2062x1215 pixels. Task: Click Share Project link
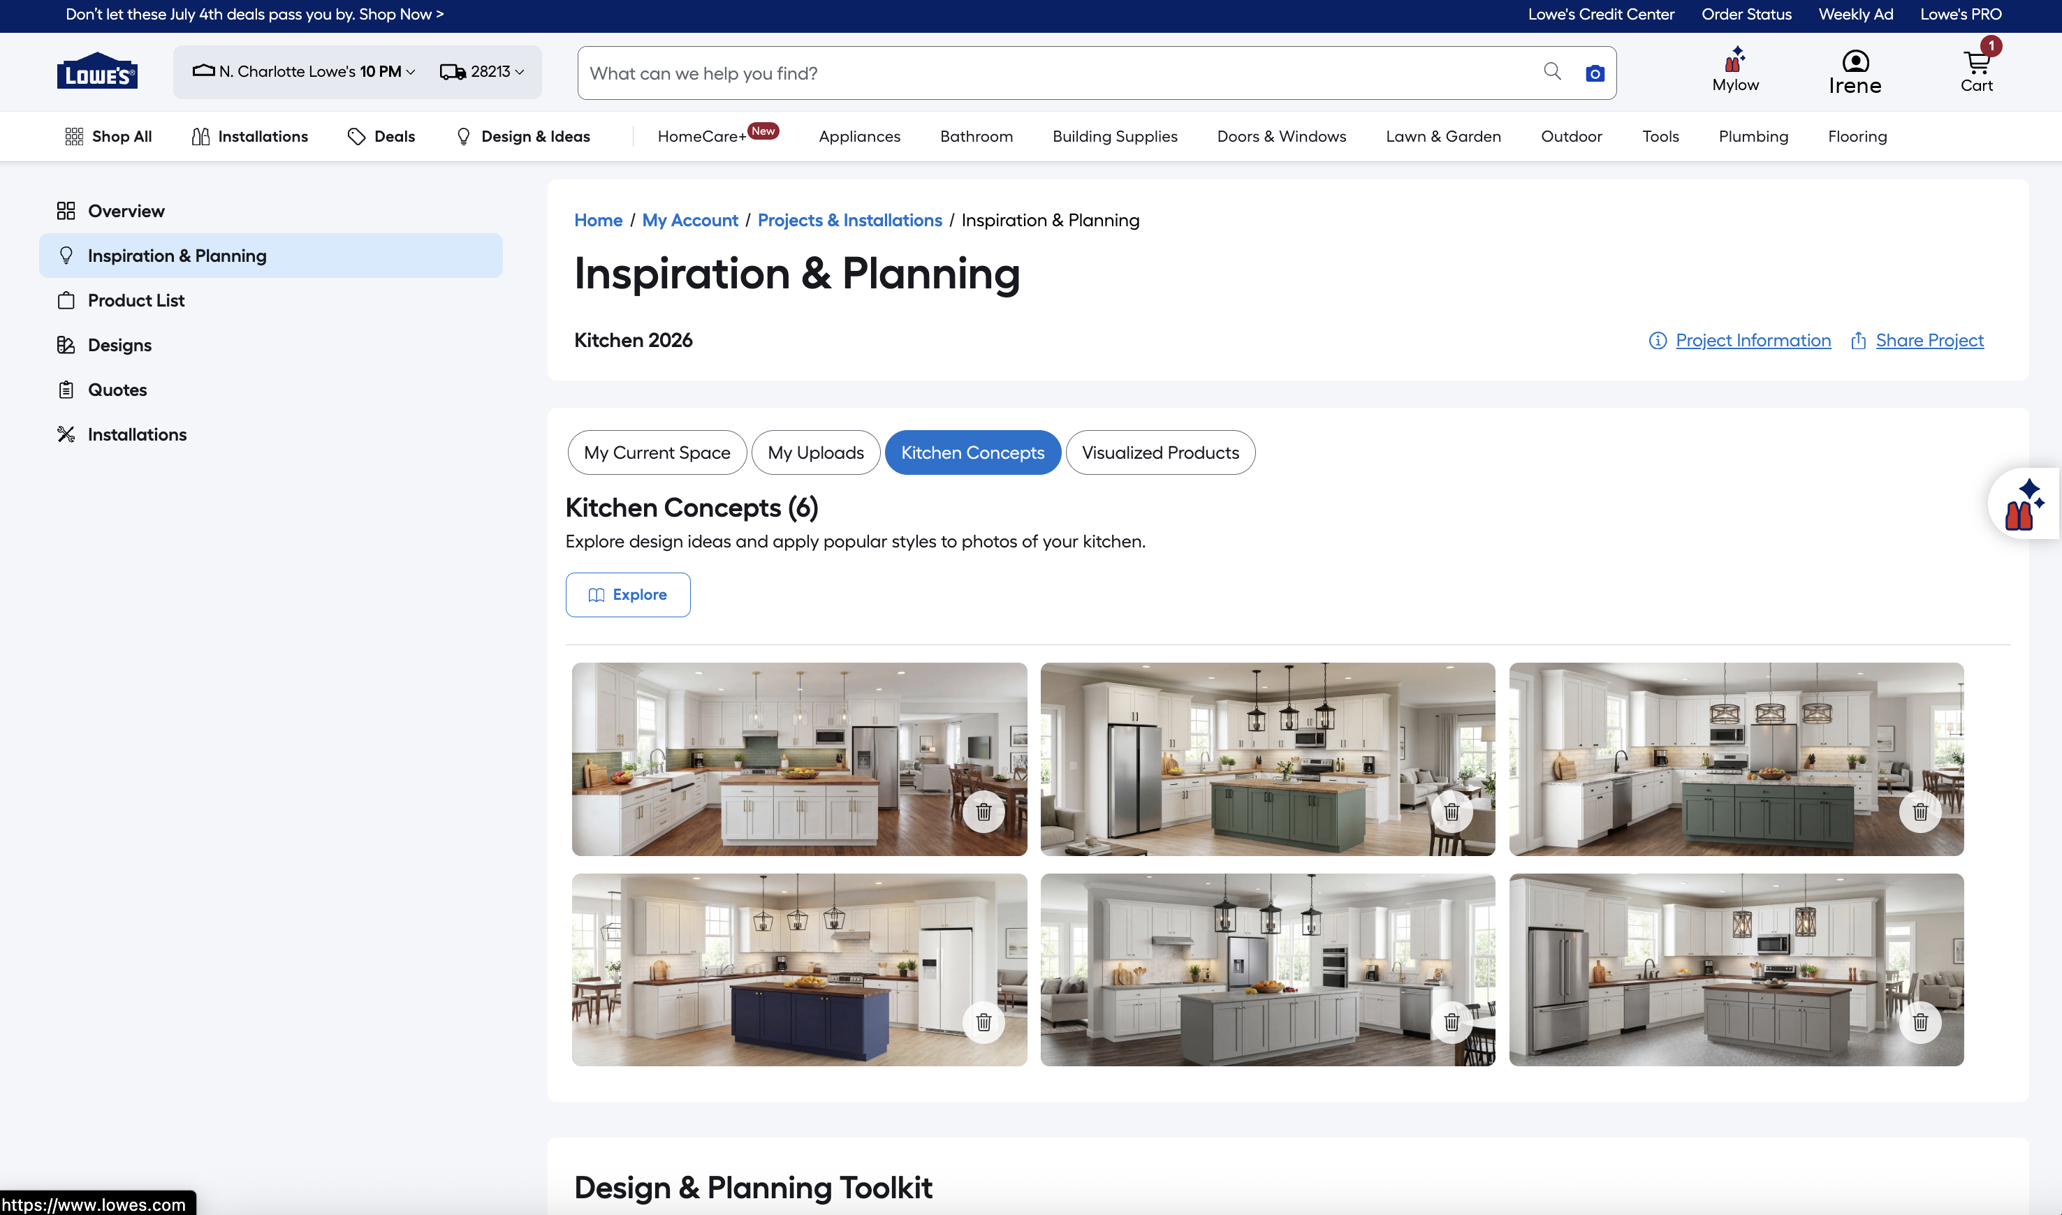click(1929, 341)
